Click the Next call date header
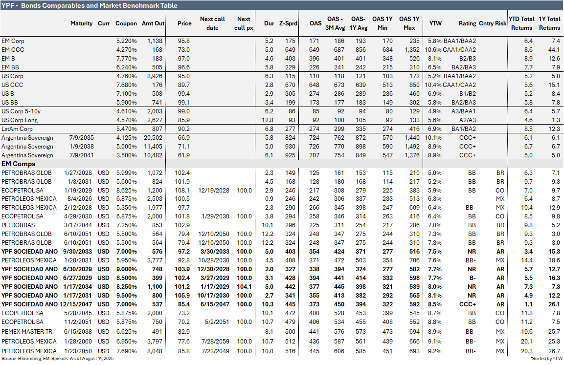 pyautogui.click(x=212, y=23)
